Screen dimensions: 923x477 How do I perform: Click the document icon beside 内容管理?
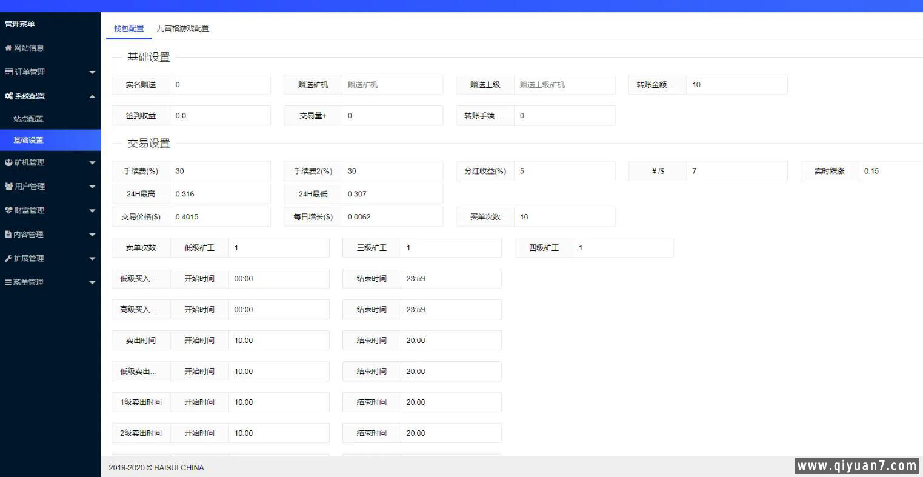click(x=8, y=235)
